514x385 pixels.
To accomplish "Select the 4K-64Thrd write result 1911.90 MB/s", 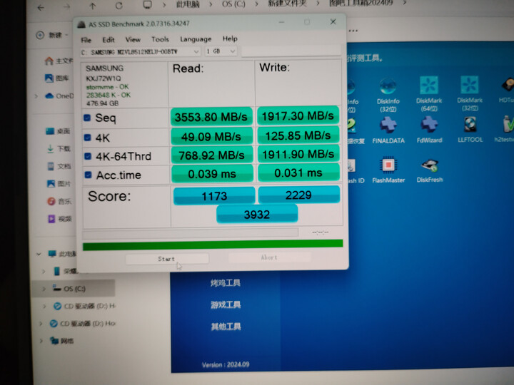I will click(298, 154).
